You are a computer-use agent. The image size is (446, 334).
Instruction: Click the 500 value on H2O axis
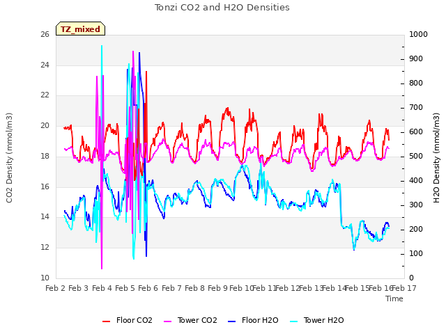(416, 156)
